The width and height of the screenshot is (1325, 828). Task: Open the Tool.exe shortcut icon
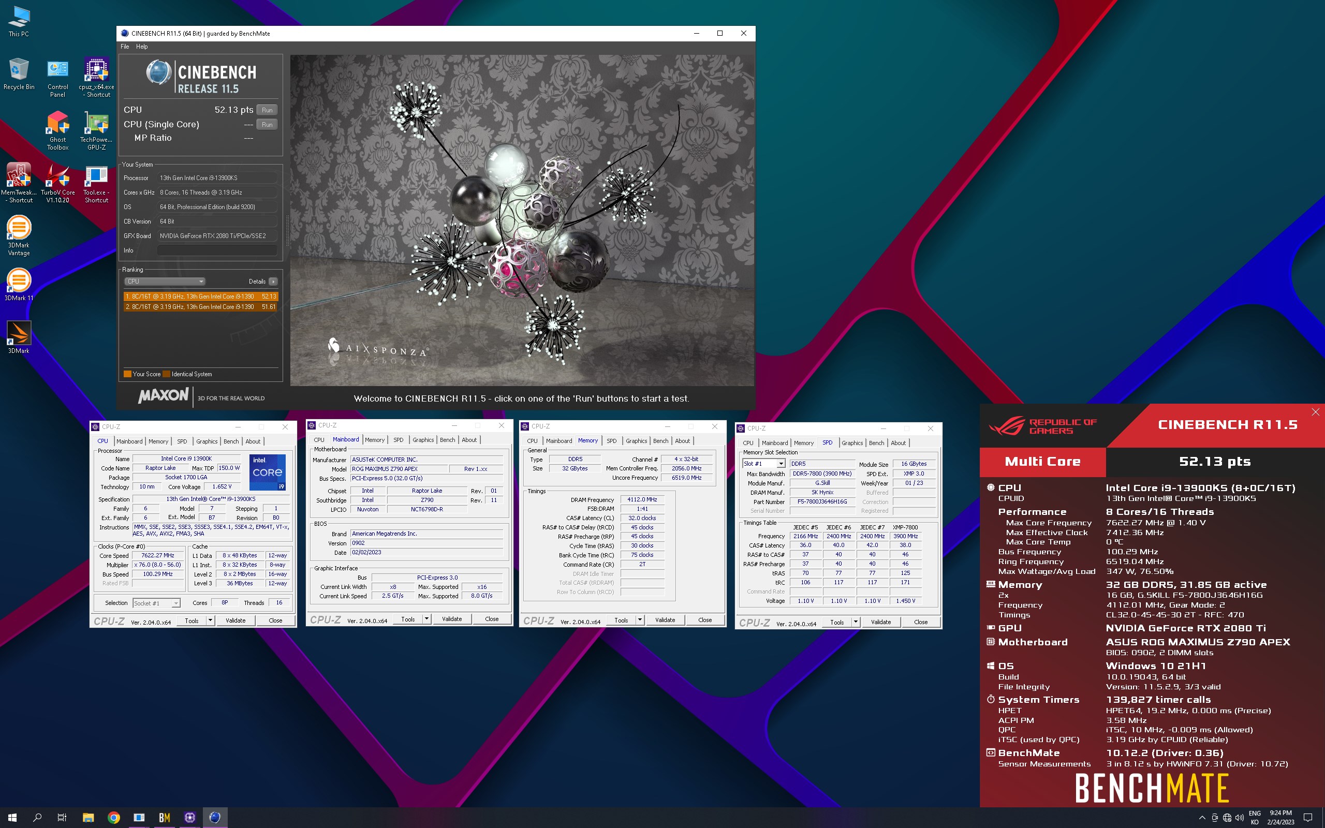(x=96, y=183)
